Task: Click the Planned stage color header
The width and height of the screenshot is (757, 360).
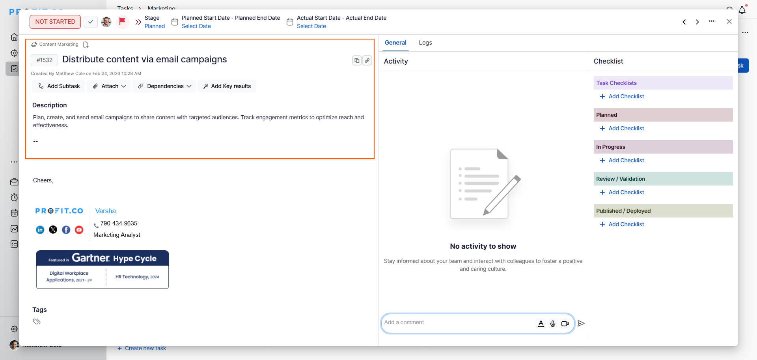Action: (x=663, y=115)
